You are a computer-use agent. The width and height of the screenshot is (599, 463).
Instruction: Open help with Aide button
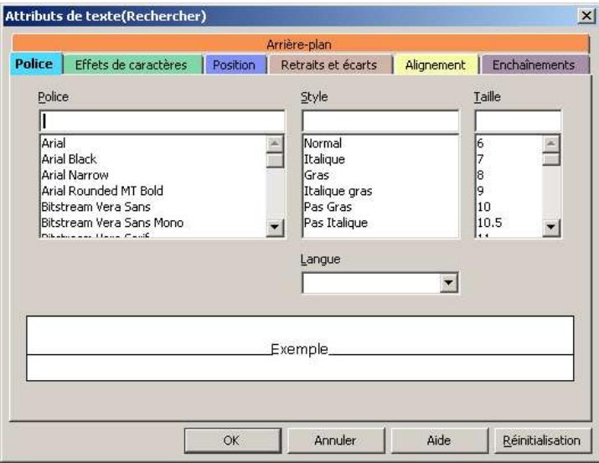click(x=439, y=440)
